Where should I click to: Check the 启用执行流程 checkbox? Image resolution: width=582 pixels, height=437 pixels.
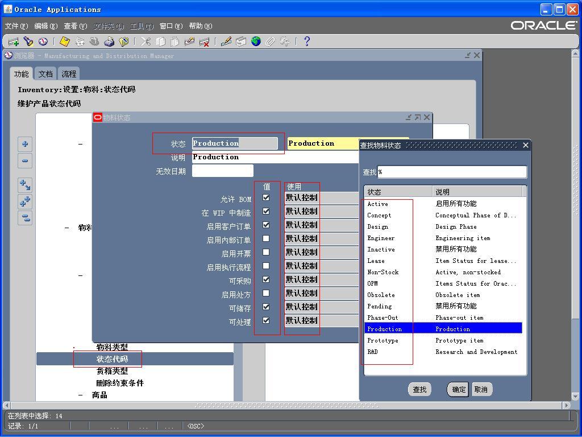[x=266, y=266]
